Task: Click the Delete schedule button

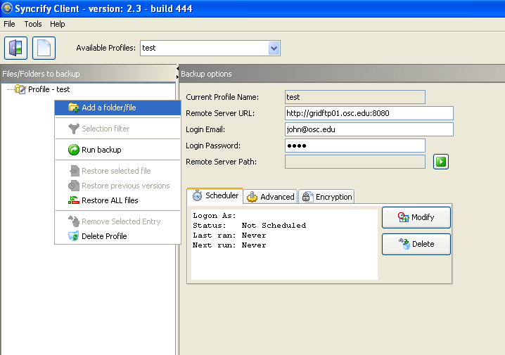Action: 416,245
